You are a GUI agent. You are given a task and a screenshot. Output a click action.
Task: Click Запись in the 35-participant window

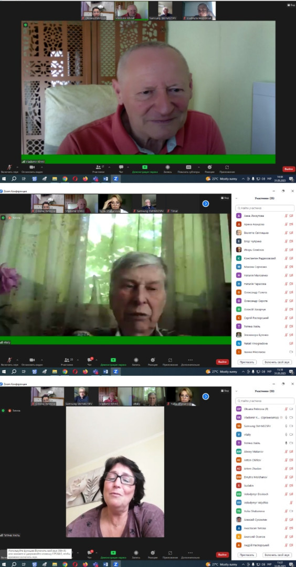(x=136, y=361)
